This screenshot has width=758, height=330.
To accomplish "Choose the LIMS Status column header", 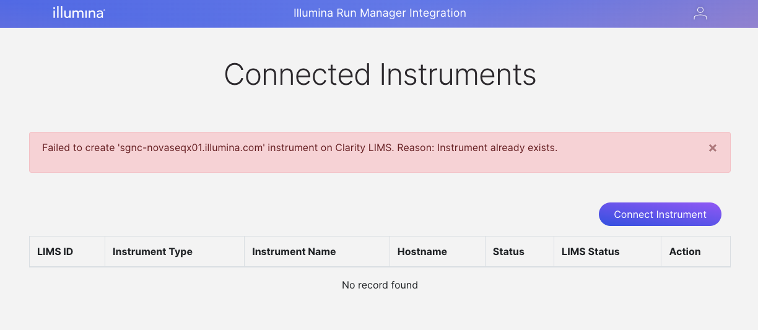I will 590,251.
